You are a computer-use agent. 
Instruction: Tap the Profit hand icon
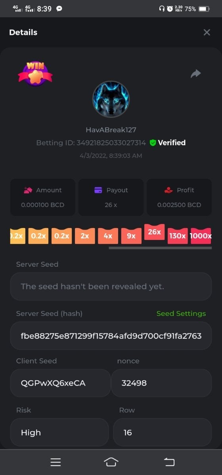[x=168, y=190]
